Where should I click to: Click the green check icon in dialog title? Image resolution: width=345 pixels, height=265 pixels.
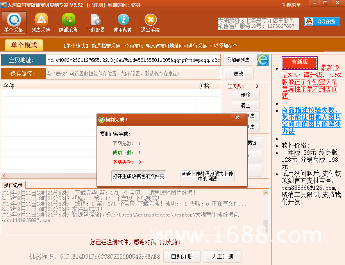coord(102,120)
